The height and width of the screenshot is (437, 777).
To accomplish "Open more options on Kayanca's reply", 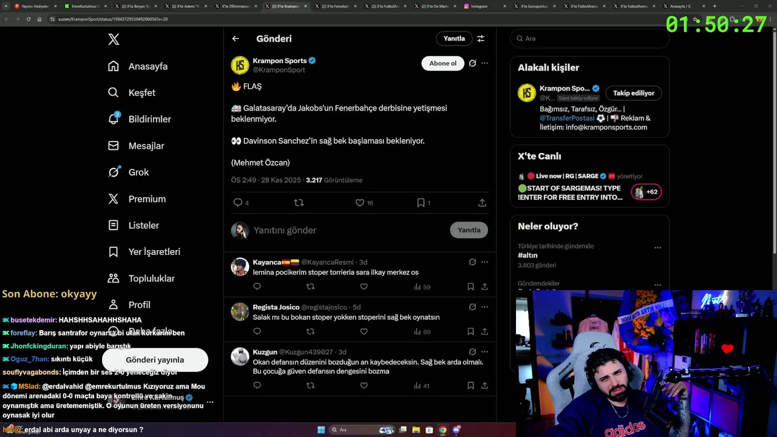I will tap(484, 262).
